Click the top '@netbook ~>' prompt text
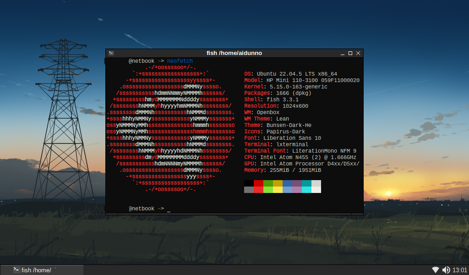 pyautogui.click(x=146, y=61)
